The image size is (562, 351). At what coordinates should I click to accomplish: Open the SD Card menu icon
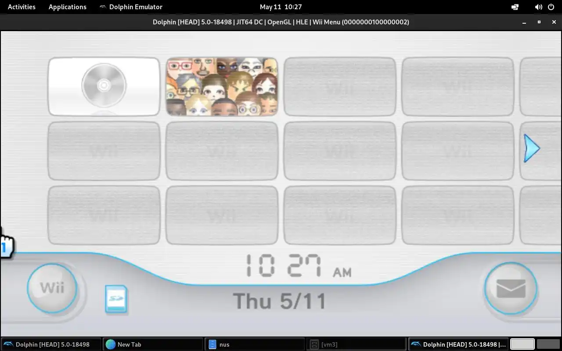pos(116,299)
